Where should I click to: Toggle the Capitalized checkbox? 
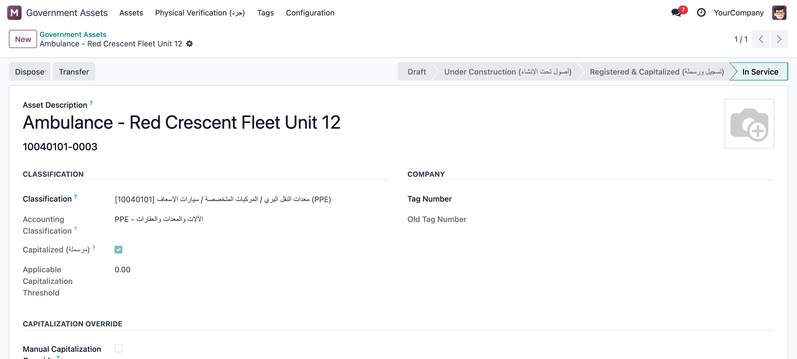click(118, 249)
